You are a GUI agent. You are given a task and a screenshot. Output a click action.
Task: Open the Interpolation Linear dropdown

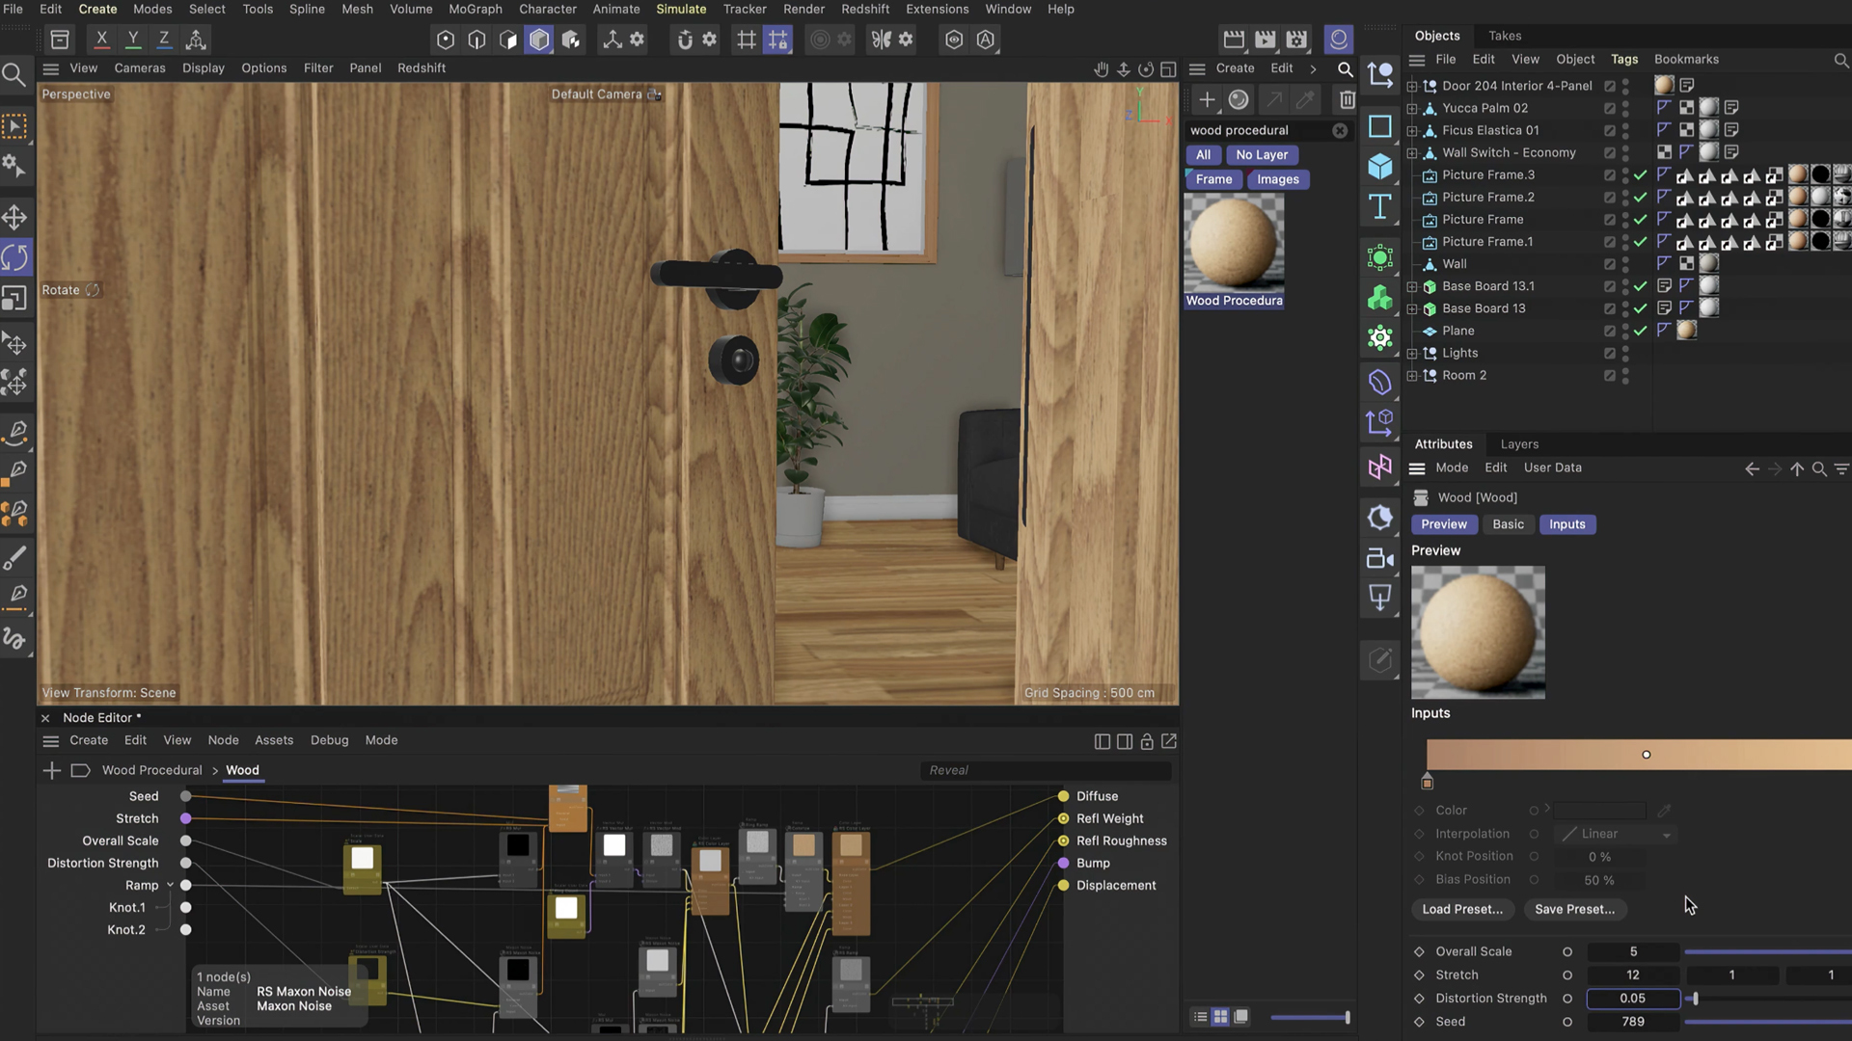1618,834
